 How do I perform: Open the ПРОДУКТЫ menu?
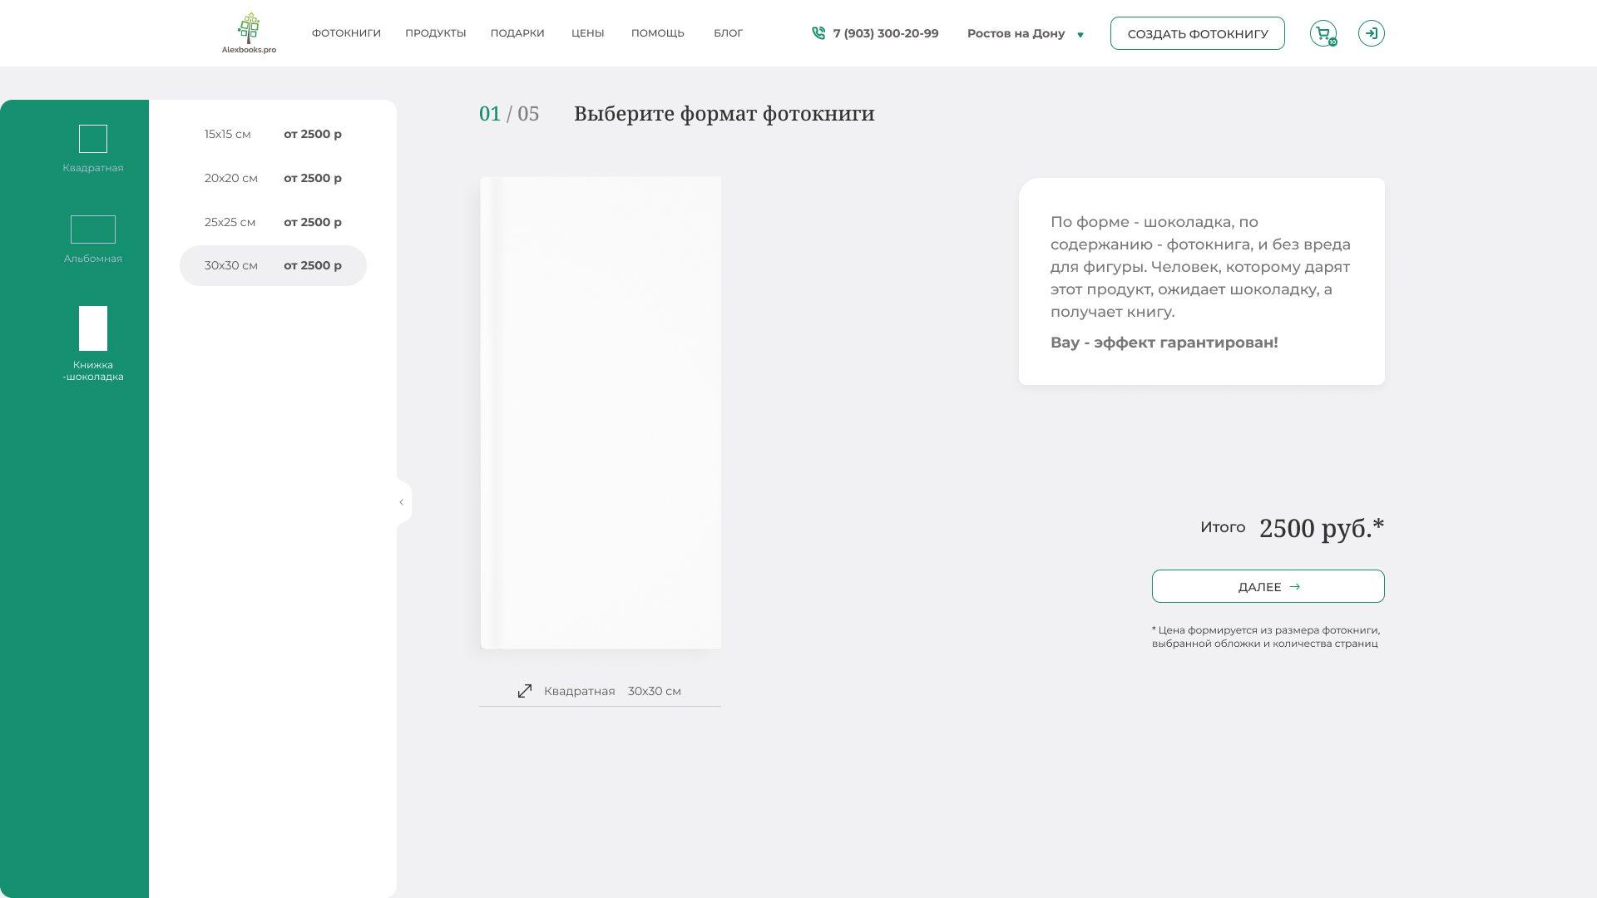tap(436, 33)
